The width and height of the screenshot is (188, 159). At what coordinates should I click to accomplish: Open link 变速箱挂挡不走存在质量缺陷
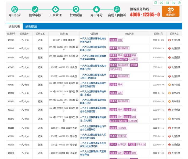[93, 128]
